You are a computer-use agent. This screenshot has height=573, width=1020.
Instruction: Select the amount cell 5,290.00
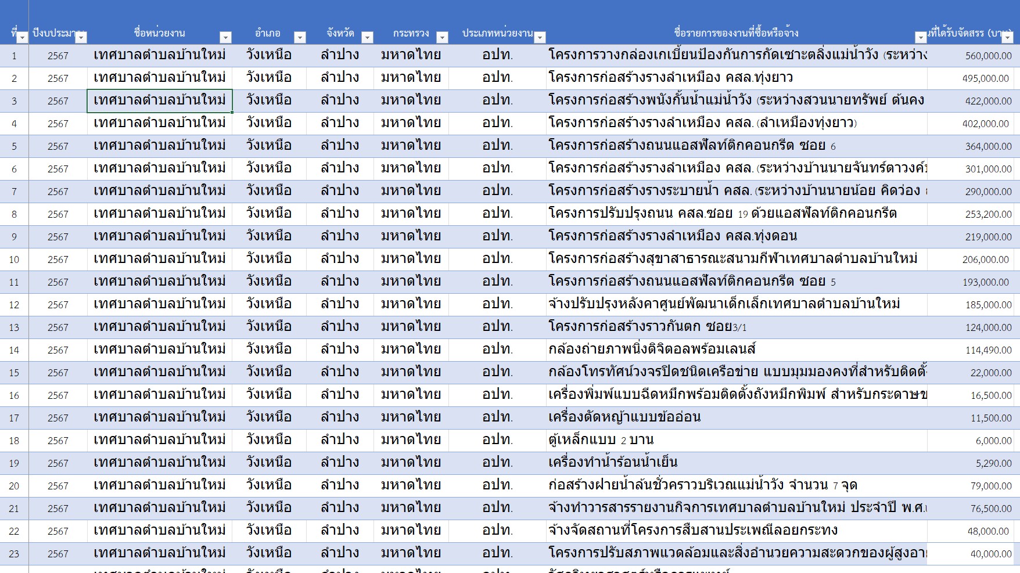[x=971, y=463]
